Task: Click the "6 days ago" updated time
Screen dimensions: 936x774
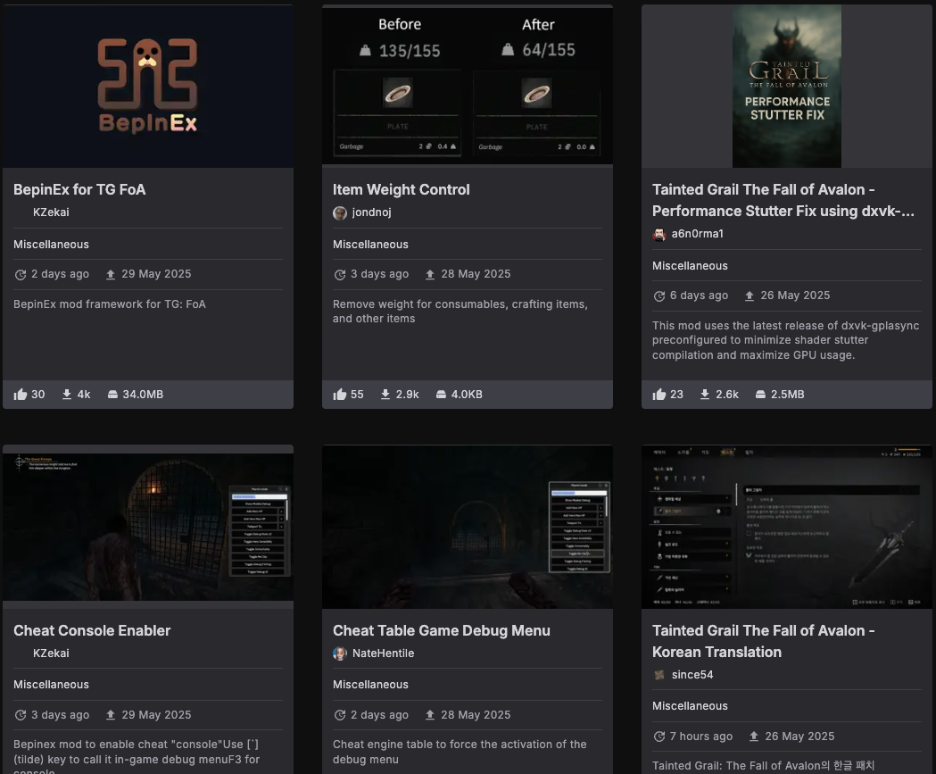Action: 699,295
